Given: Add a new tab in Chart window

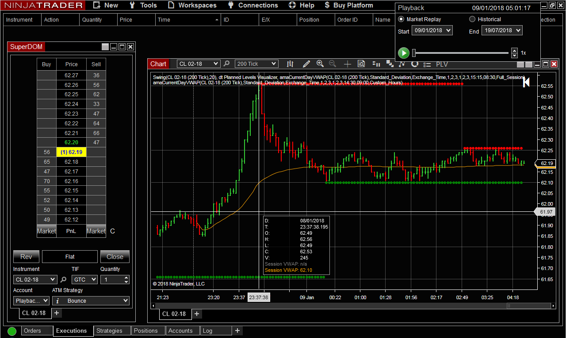Looking at the screenshot, I should point(197,314).
